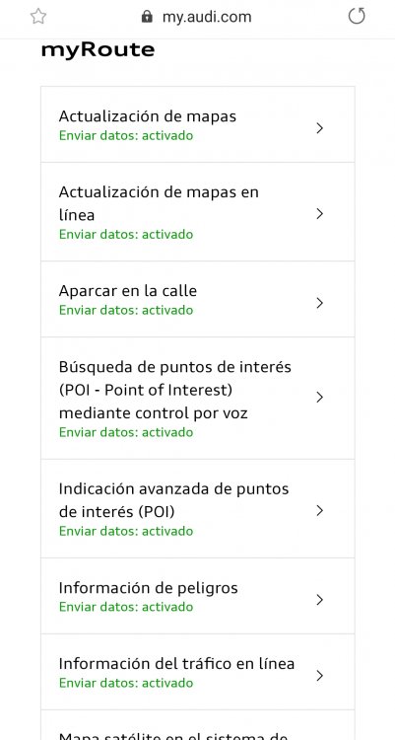Reload the page with refresh icon

[357, 16]
